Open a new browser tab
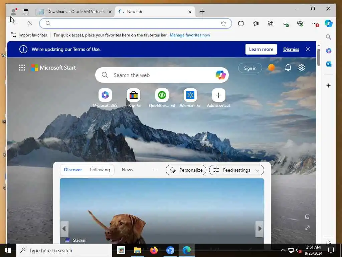Image resolution: width=342 pixels, height=257 pixels. click(202, 12)
